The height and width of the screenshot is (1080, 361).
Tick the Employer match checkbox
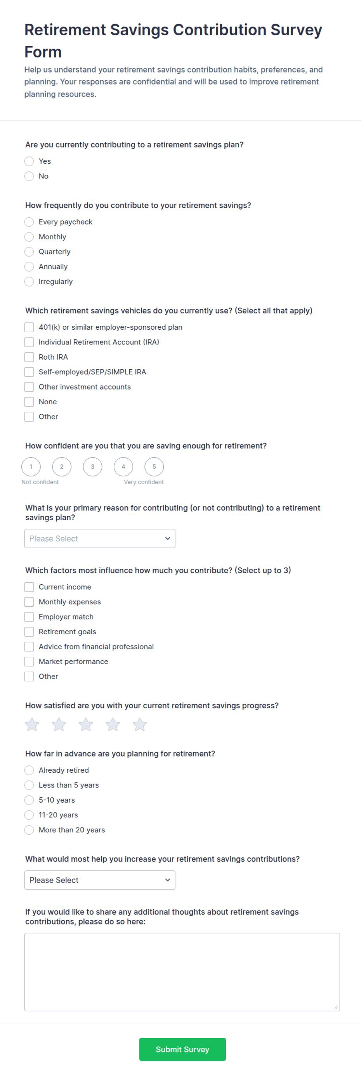[29, 616]
